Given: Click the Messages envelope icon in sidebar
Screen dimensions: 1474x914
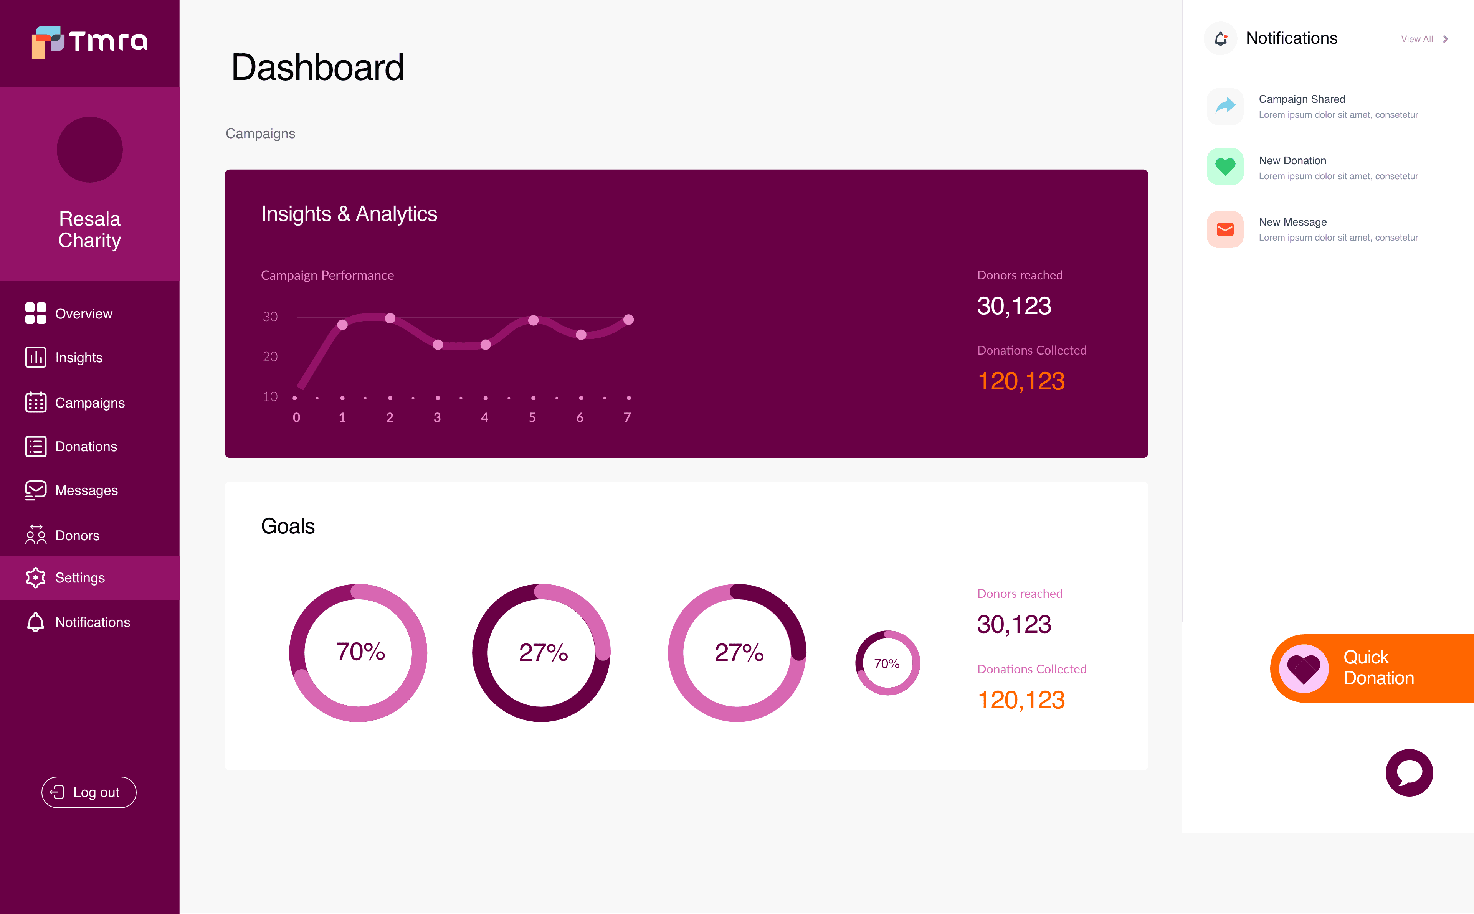Looking at the screenshot, I should click(36, 490).
